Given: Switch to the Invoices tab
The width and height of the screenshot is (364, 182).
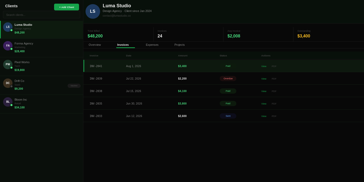Looking at the screenshot, I should click(x=123, y=45).
